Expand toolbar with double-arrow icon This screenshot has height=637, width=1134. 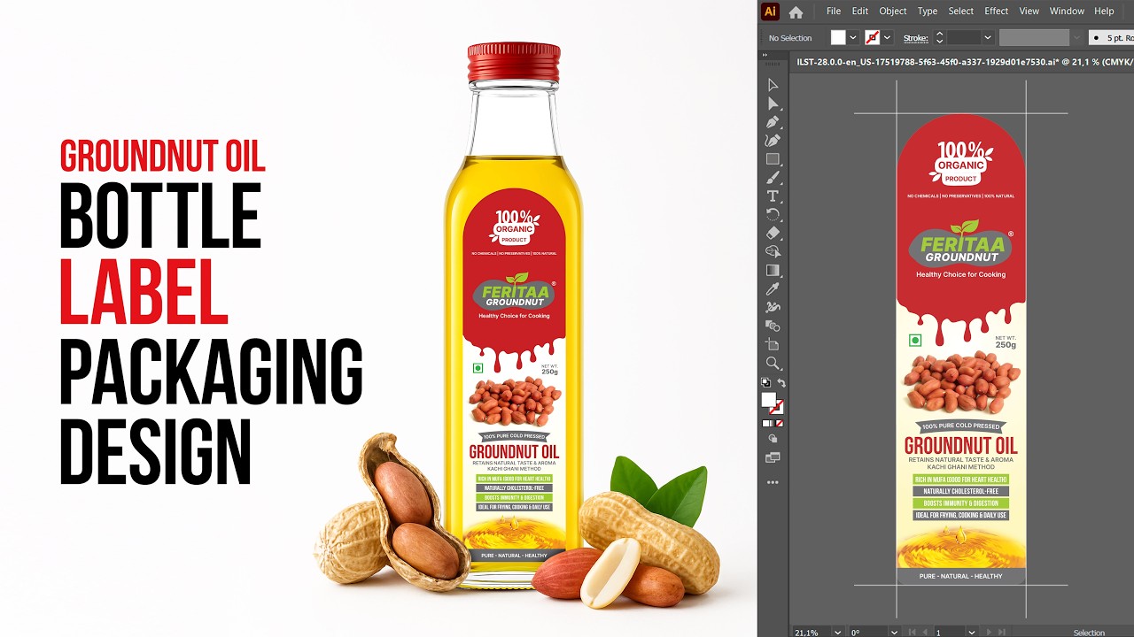(x=766, y=55)
